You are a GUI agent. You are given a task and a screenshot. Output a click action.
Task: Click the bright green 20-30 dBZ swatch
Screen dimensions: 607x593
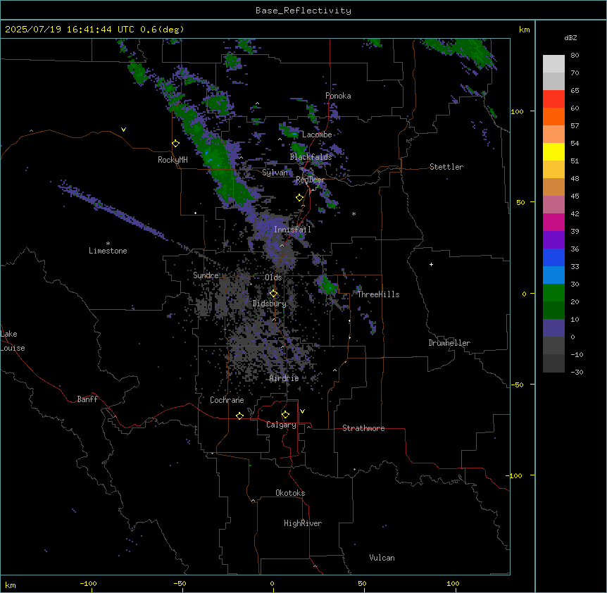553,293
